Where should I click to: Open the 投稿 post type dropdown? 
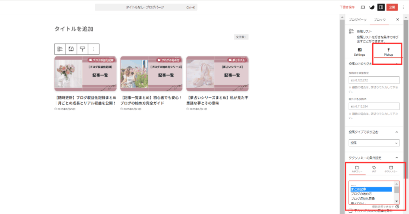tap(374, 143)
